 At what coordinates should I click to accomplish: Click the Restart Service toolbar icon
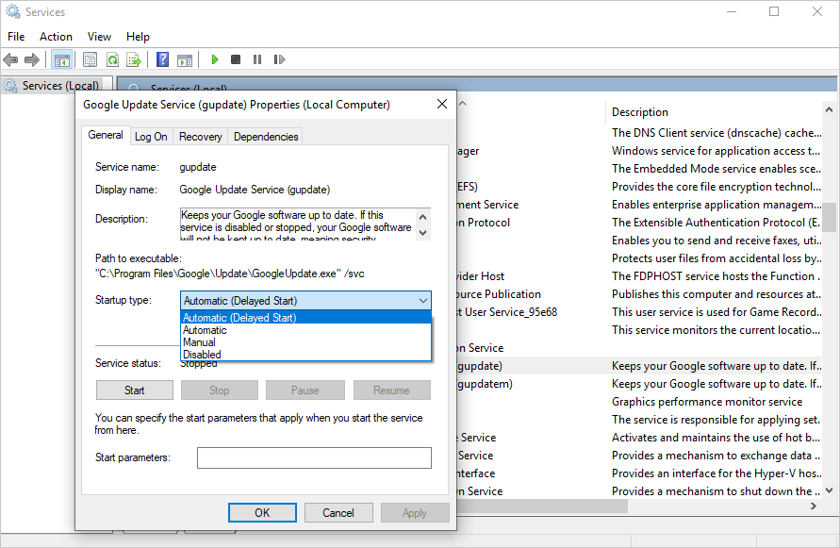(279, 59)
